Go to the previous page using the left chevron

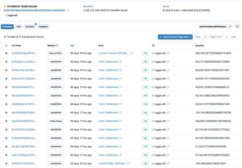(205, 37)
